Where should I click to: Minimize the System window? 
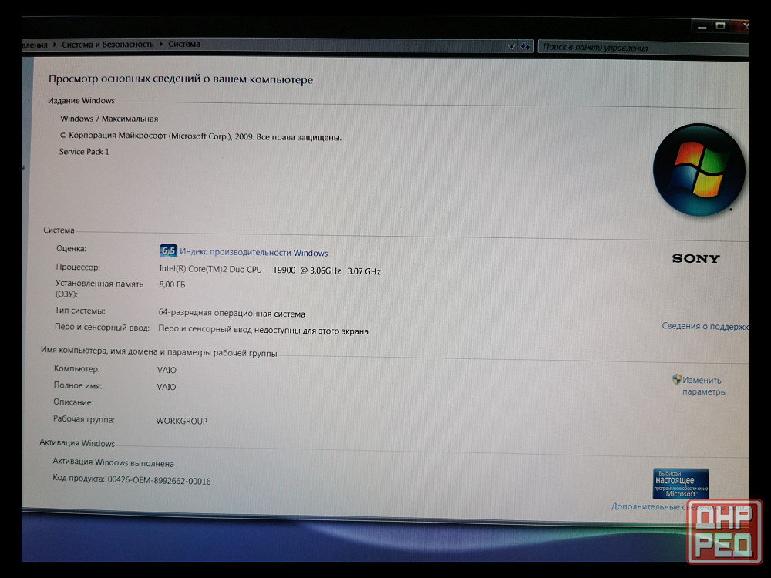click(700, 26)
